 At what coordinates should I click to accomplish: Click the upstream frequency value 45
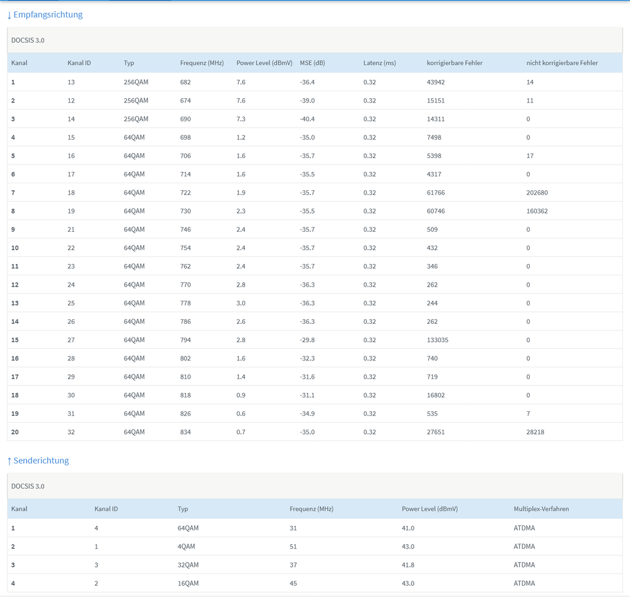pos(293,583)
